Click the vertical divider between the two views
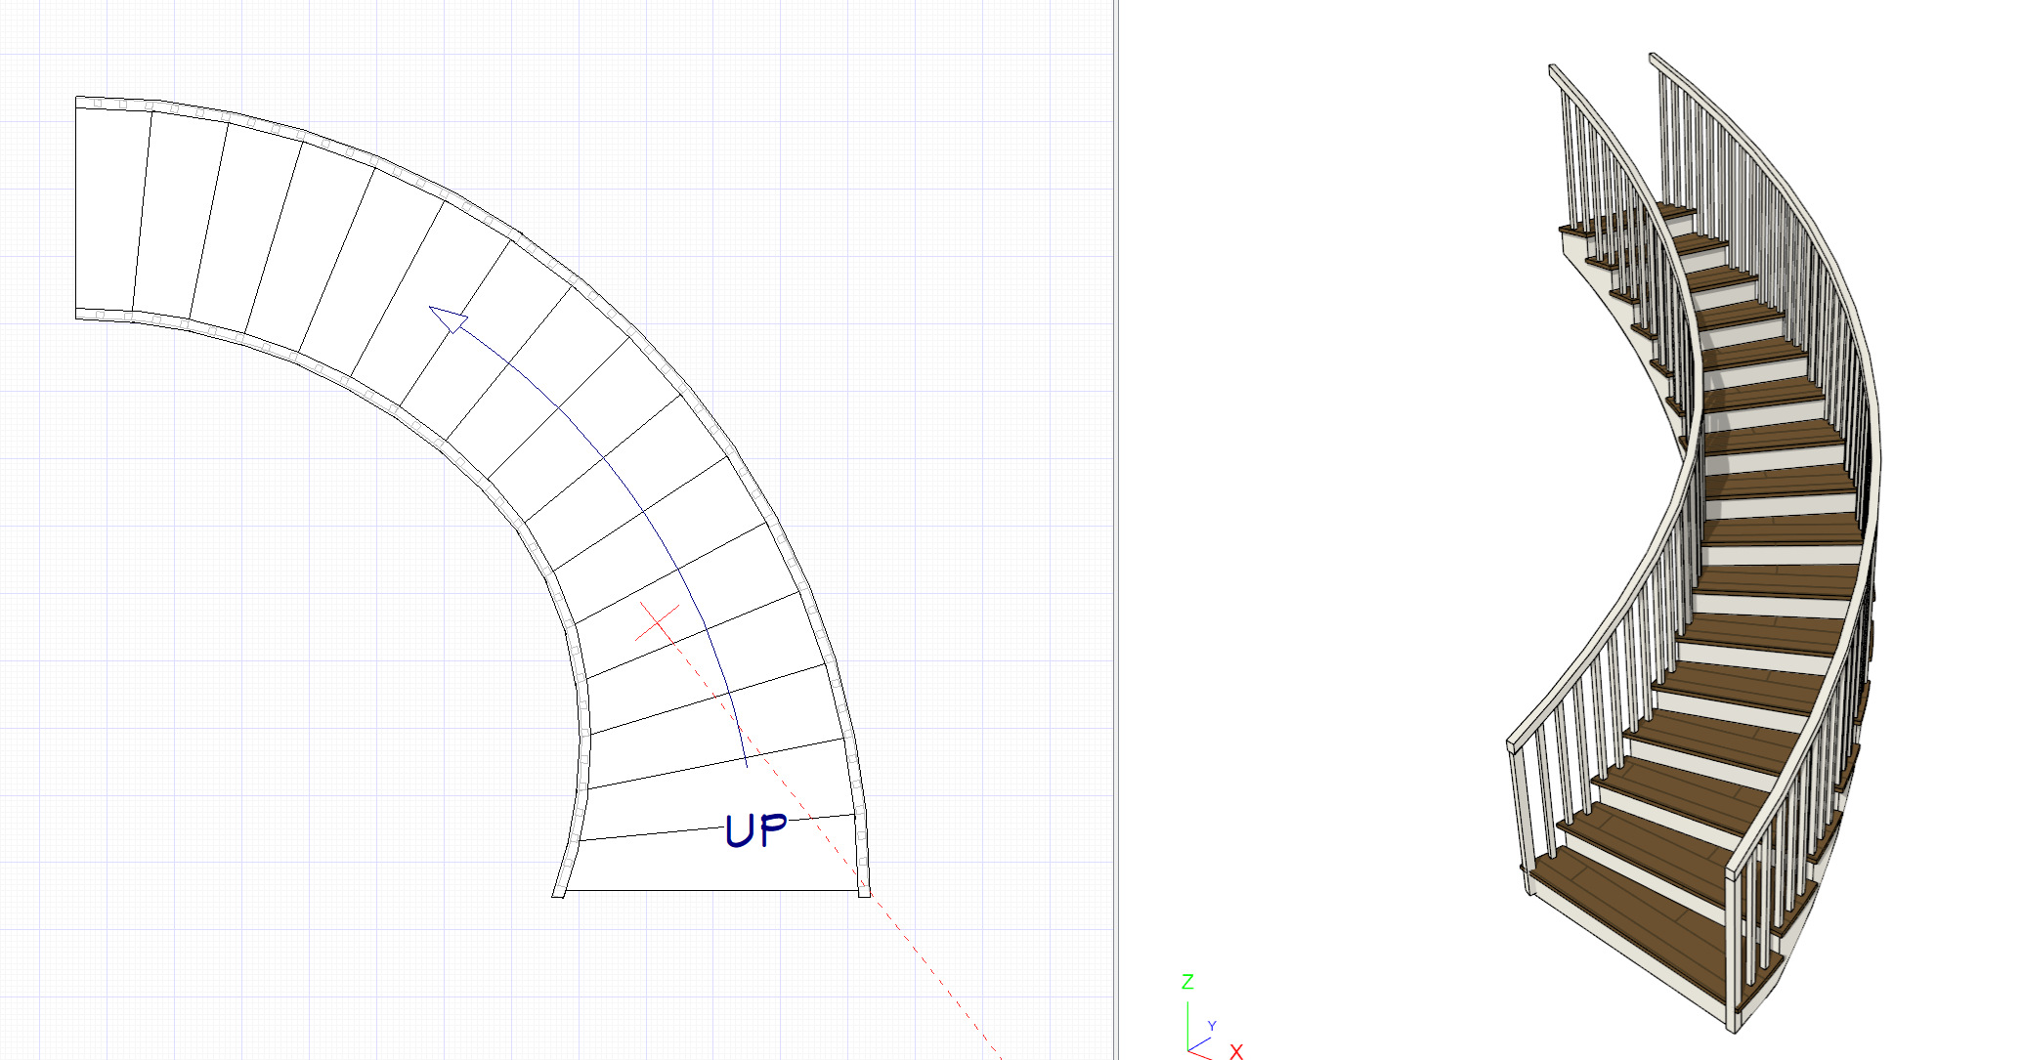 (x=1116, y=530)
